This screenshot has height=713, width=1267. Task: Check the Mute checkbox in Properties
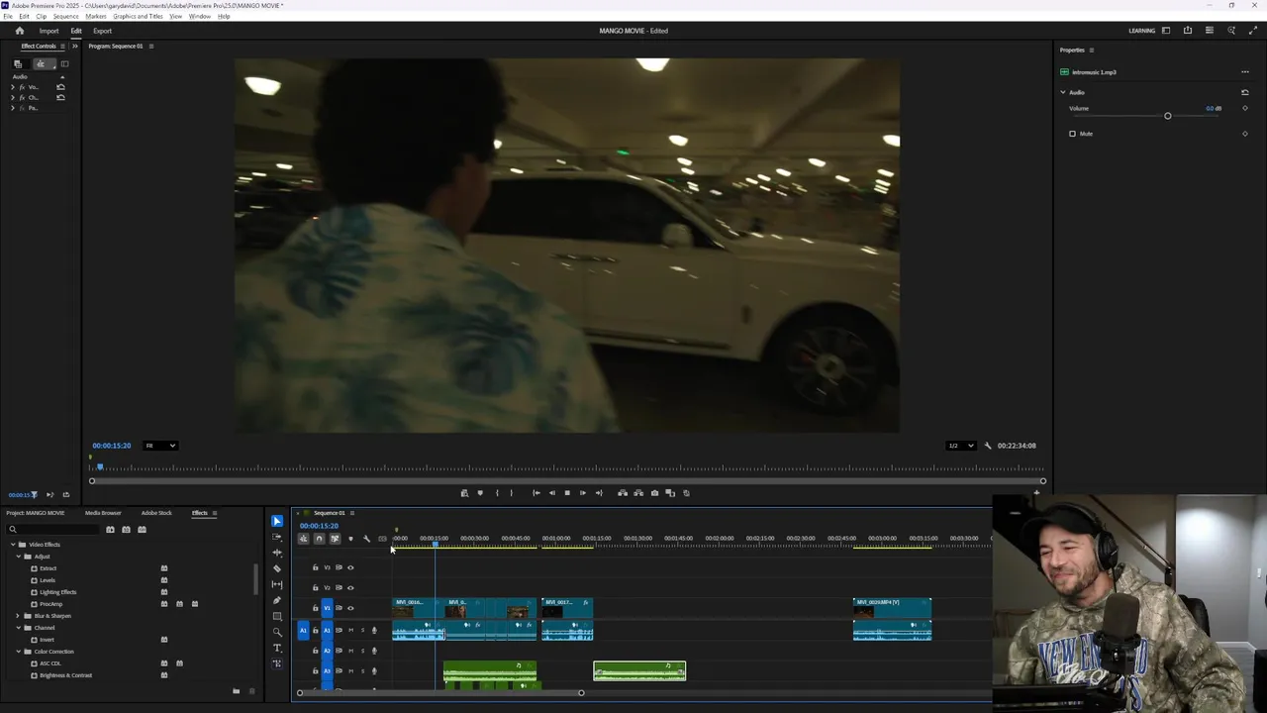click(x=1072, y=134)
